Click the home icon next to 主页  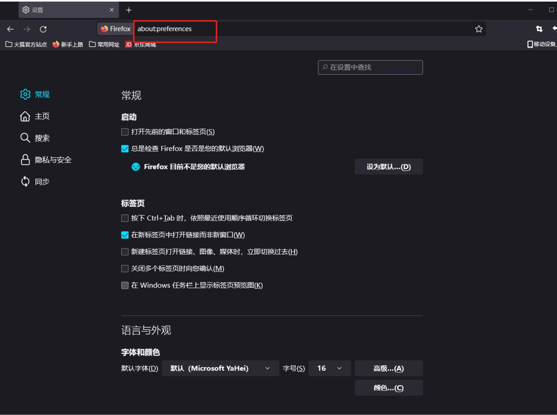pos(25,116)
